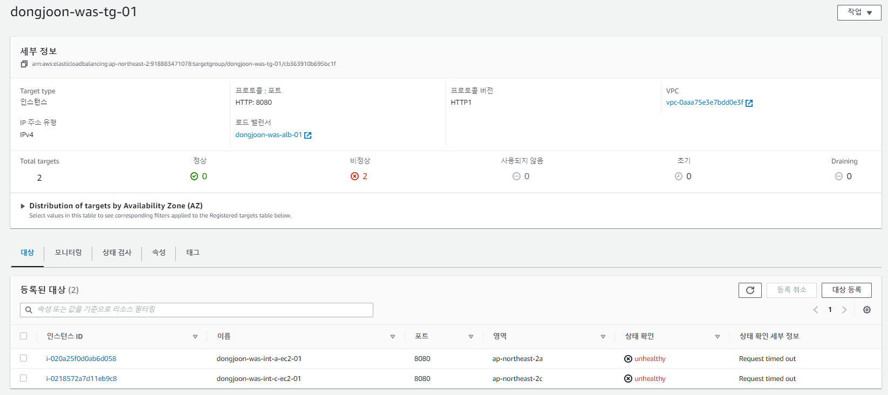Click the search magnifier icon
This screenshot has height=395, width=888.
click(29, 310)
